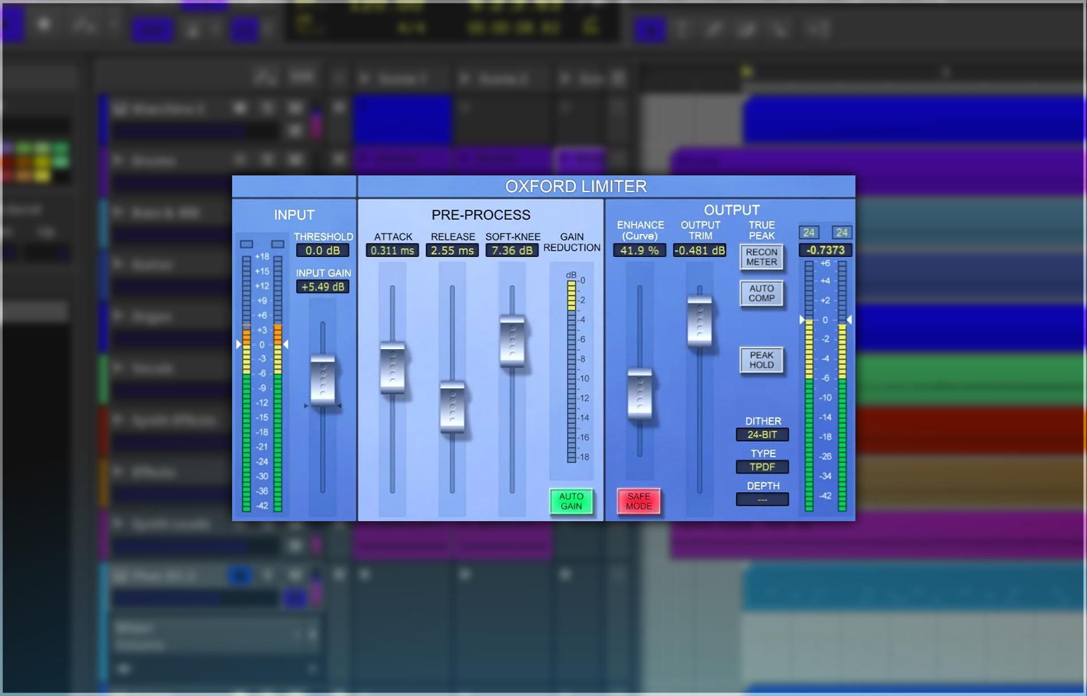
Task: Click the left output meter zero-level arrow
Action: 802,320
